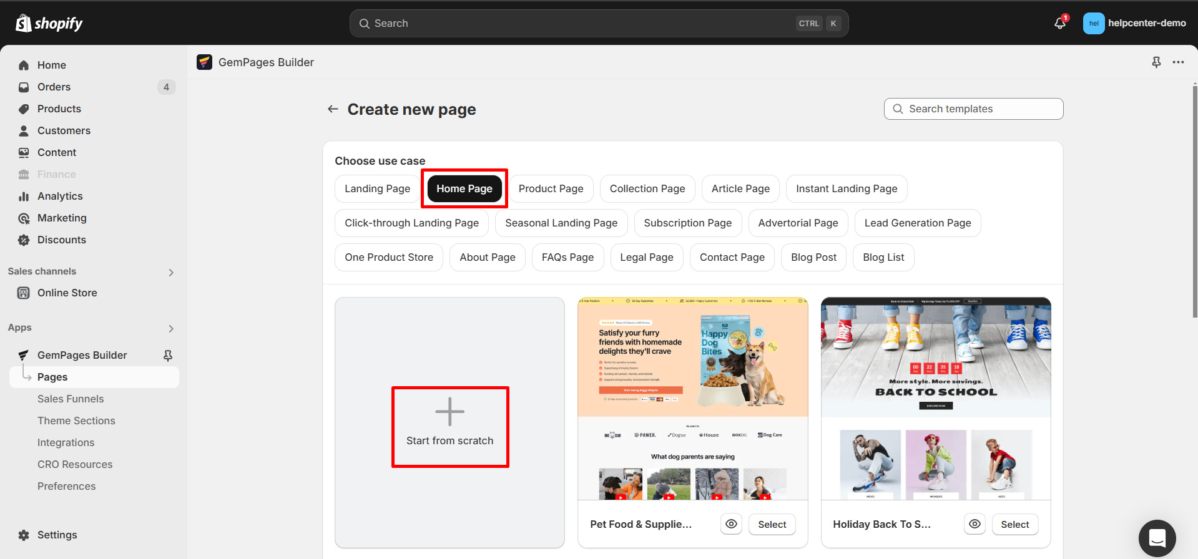The width and height of the screenshot is (1198, 559).
Task: Open the helpcenter-demo account menu
Action: (1134, 23)
